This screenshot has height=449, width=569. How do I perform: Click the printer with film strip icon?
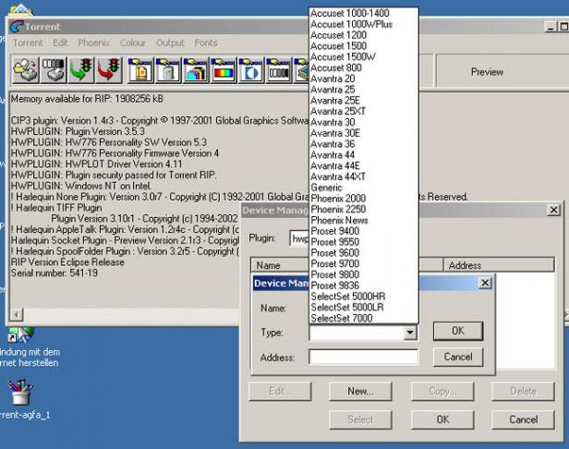(54, 70)
